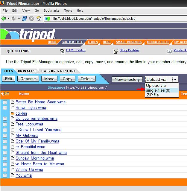Choose single files (8) option
This screenshot has height=191, width=187.
162,90
